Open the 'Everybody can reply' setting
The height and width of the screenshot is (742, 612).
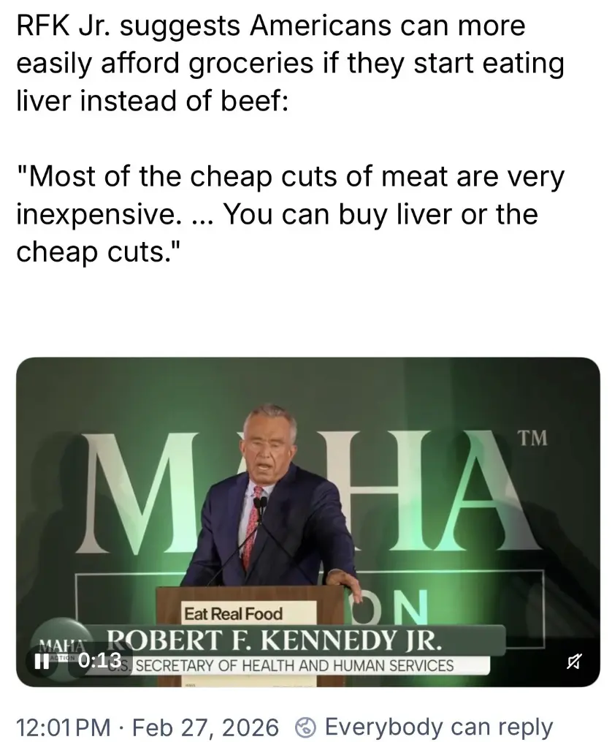437,727
